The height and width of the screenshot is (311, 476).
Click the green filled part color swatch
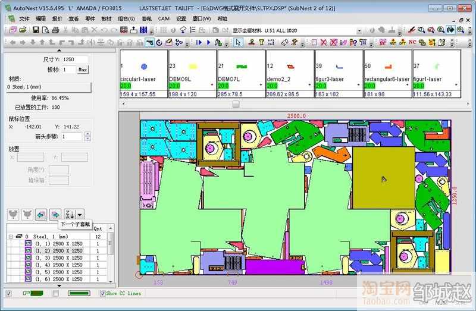point(36,293)
